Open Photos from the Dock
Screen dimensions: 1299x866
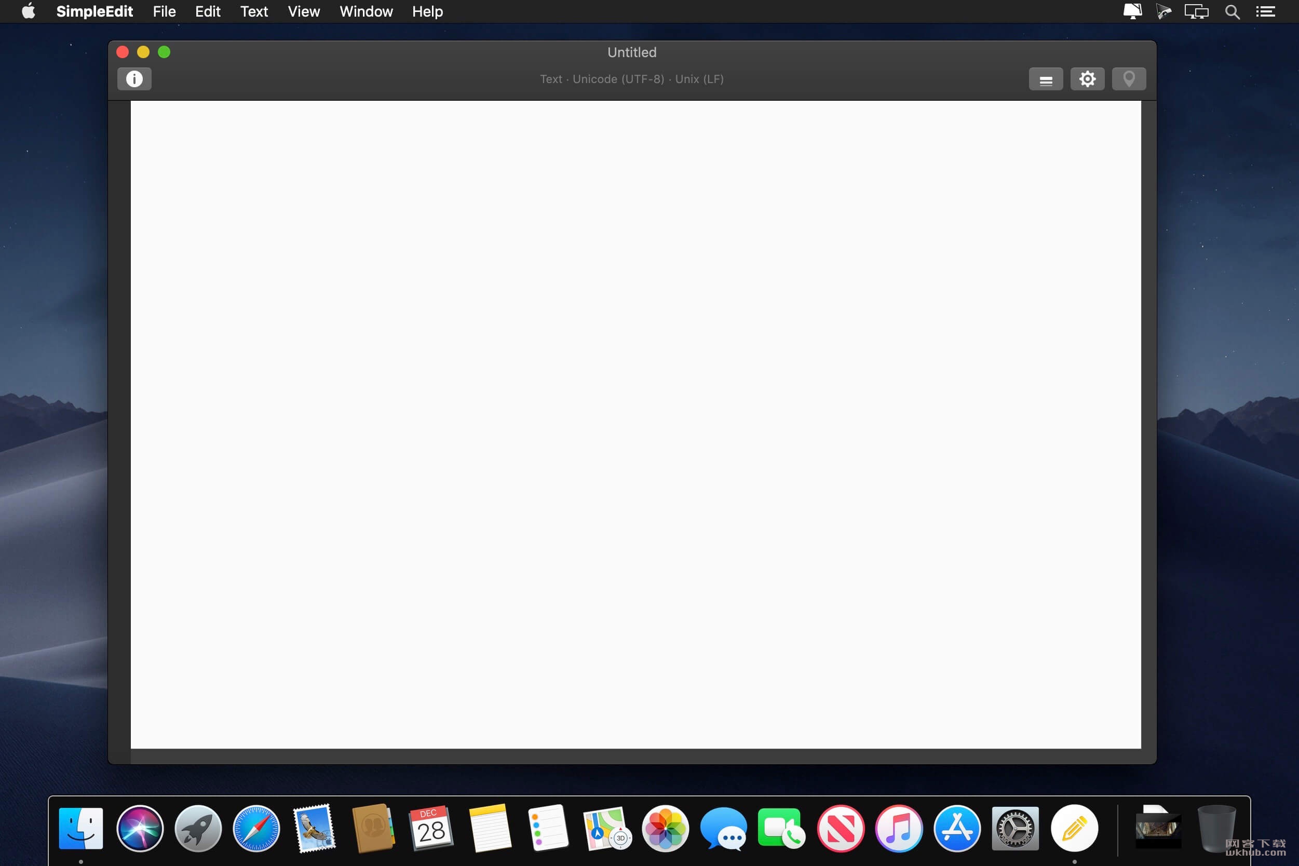click(x=665, y=829)
